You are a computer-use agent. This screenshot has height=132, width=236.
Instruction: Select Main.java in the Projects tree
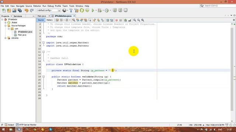click(x=22, y=35)
